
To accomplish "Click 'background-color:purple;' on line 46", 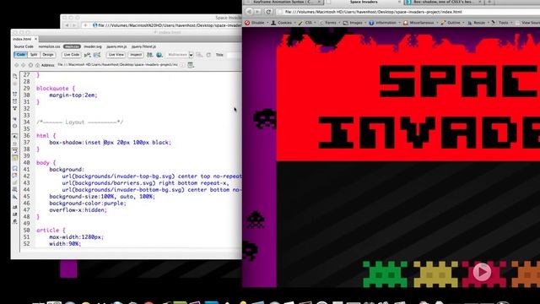I will point(88,204).
